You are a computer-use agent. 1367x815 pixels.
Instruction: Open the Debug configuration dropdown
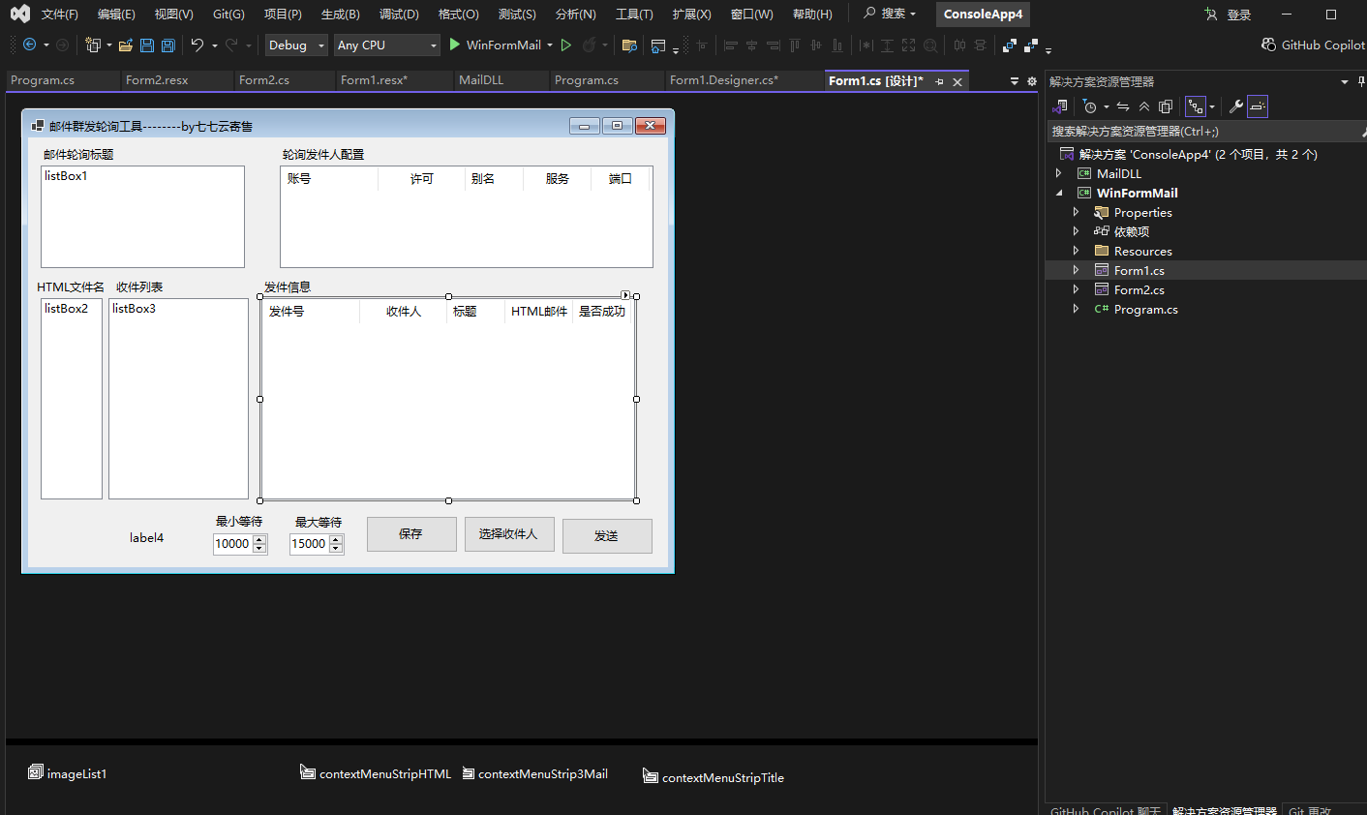point(296,45)
